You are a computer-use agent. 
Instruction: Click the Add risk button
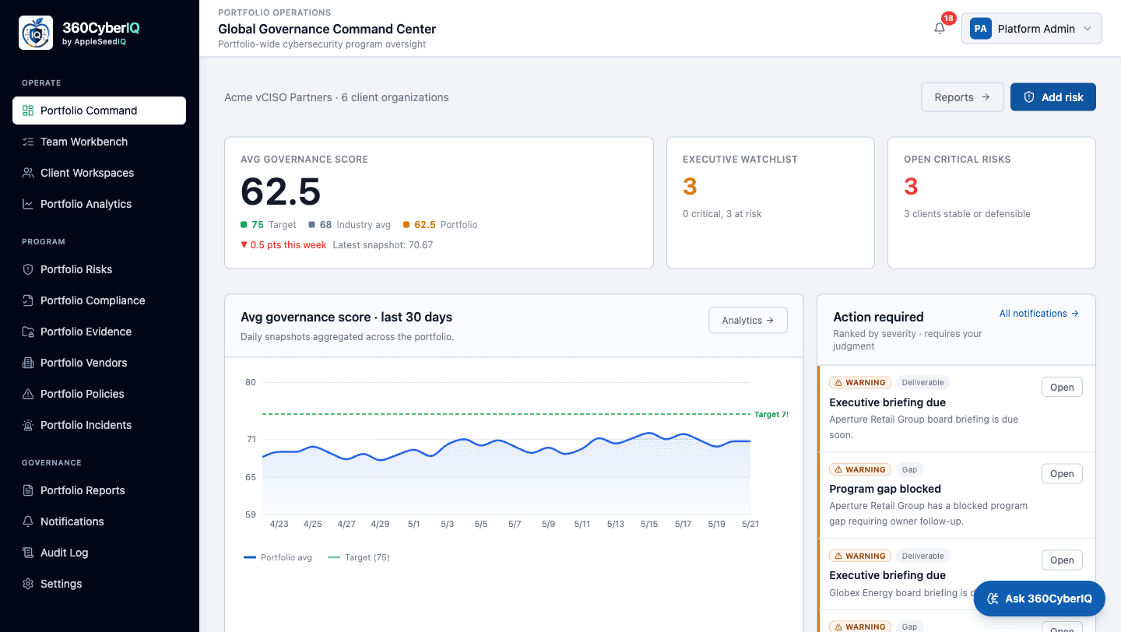tap(1052, 97)
